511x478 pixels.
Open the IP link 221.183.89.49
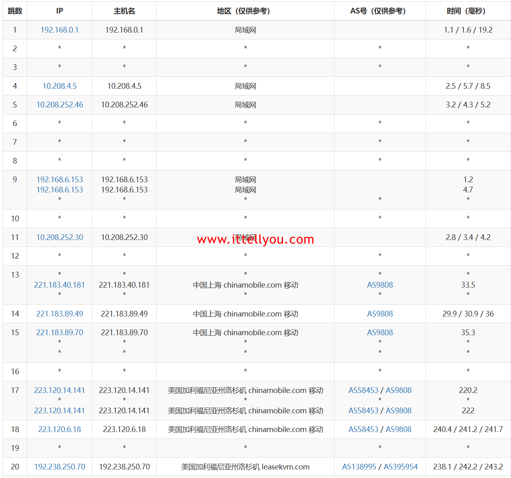point(59,314)
